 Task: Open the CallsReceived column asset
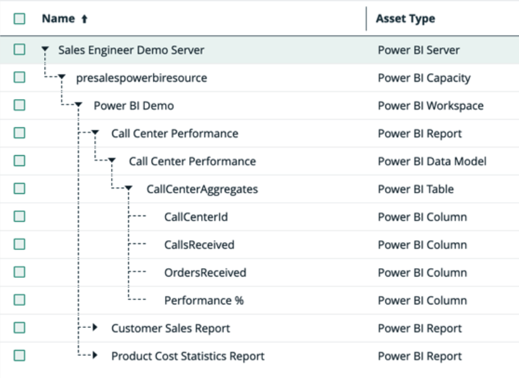199,245
